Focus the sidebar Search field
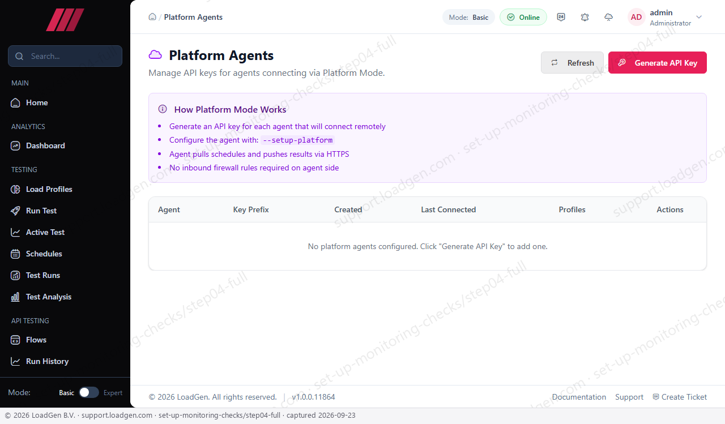Viewport: 725px width, 424px height. pyautogui.click(x=65, y=56)
